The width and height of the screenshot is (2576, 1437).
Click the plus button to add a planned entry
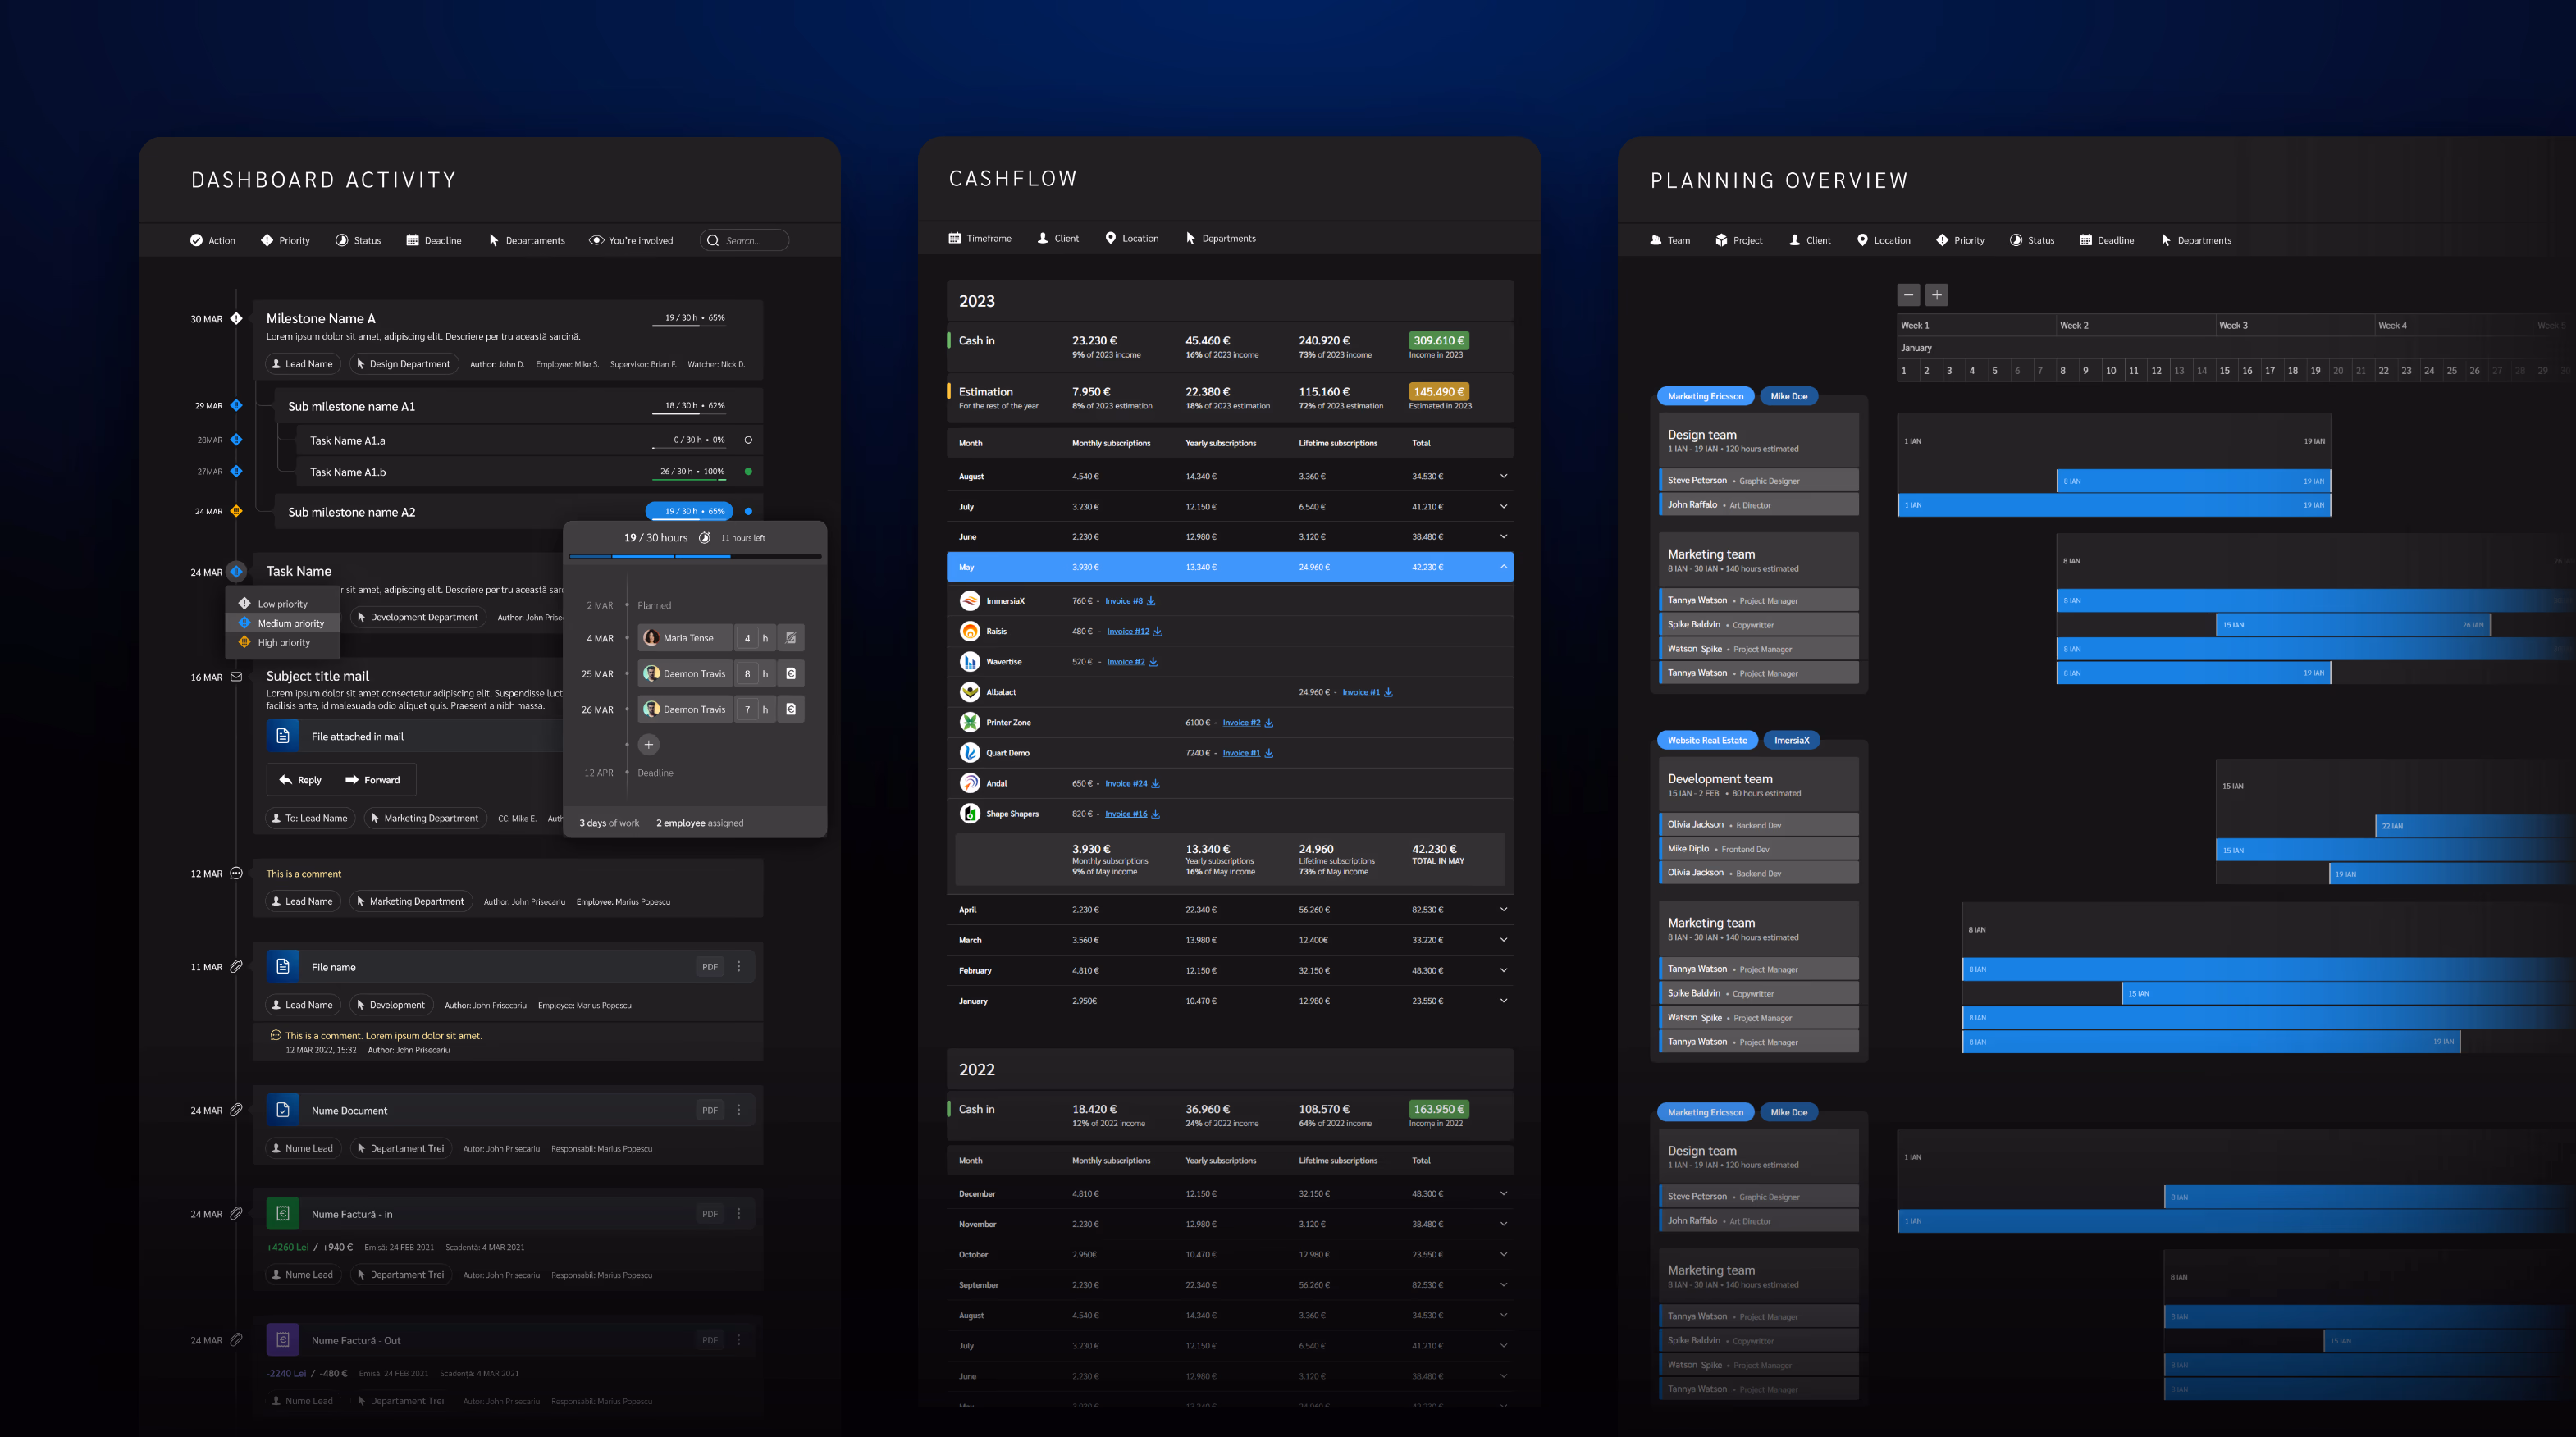click(648, 744)
